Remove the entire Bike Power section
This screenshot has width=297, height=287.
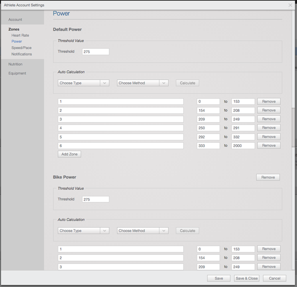pyautogui.click(x=268, y=177)
